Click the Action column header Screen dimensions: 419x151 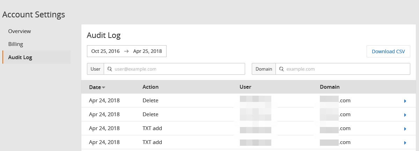coord(150,87)
